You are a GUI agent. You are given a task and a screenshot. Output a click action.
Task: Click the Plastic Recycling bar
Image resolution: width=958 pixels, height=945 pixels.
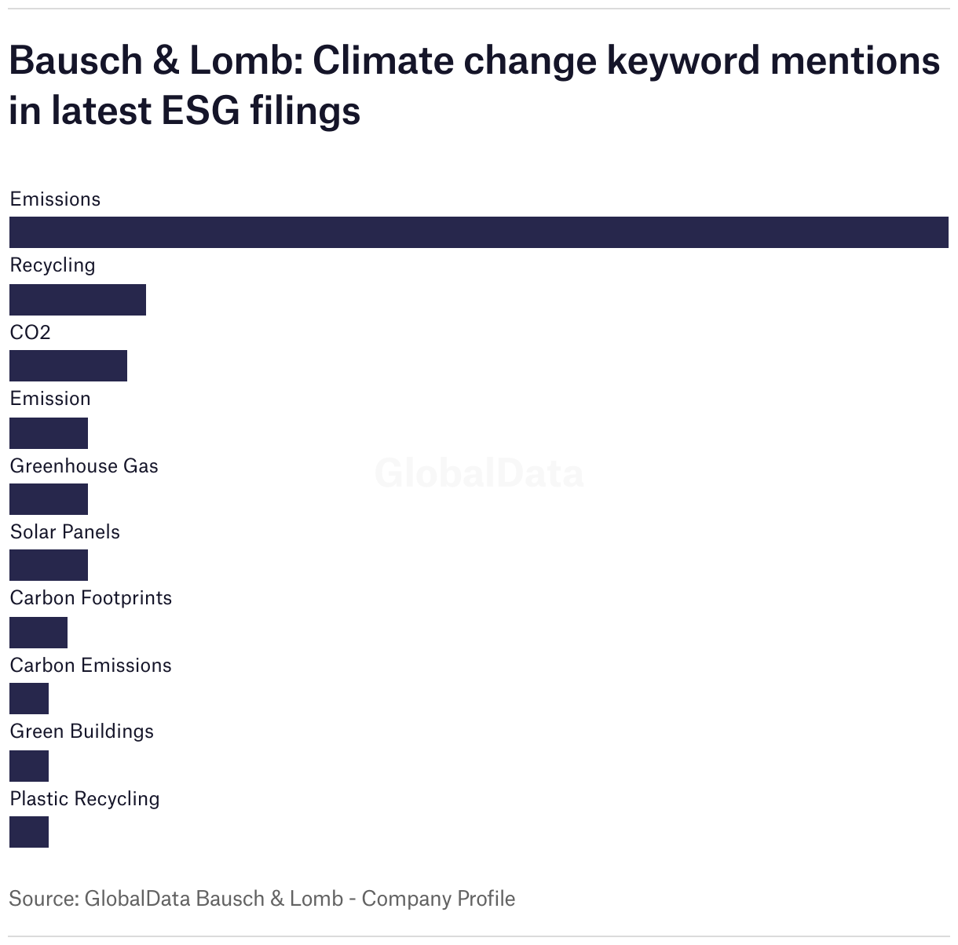pyautogui.click(x=29, y=832)
